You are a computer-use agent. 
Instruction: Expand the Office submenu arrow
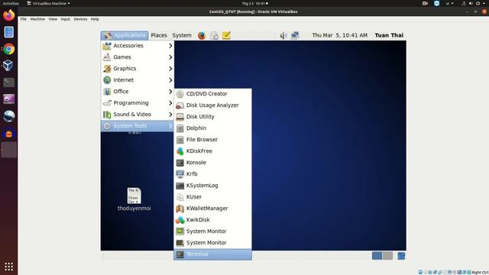tap(170, 92)
